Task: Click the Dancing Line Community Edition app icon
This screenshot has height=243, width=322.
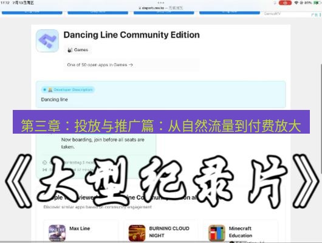Action: 47,41
